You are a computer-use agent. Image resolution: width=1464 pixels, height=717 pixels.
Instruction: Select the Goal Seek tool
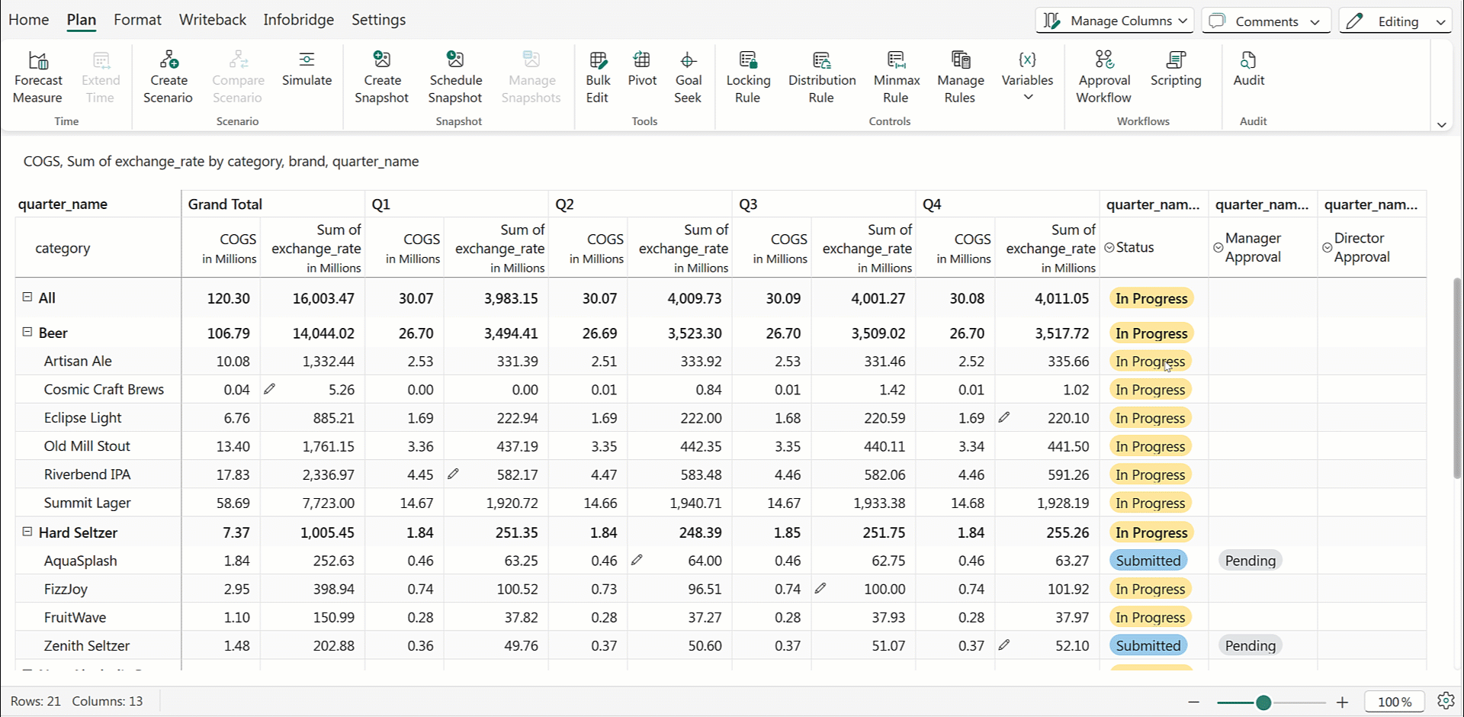[688, 78]
